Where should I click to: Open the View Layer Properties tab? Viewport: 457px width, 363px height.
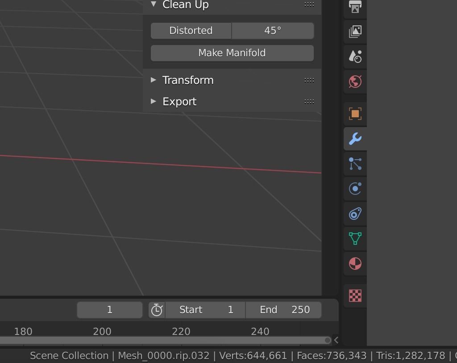click(355, 31)
